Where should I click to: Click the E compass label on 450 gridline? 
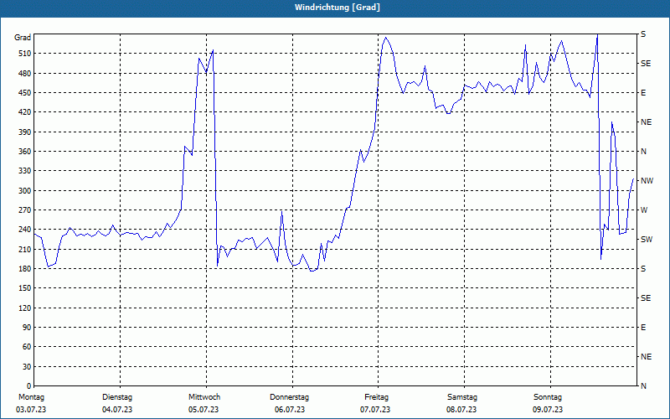643,93
